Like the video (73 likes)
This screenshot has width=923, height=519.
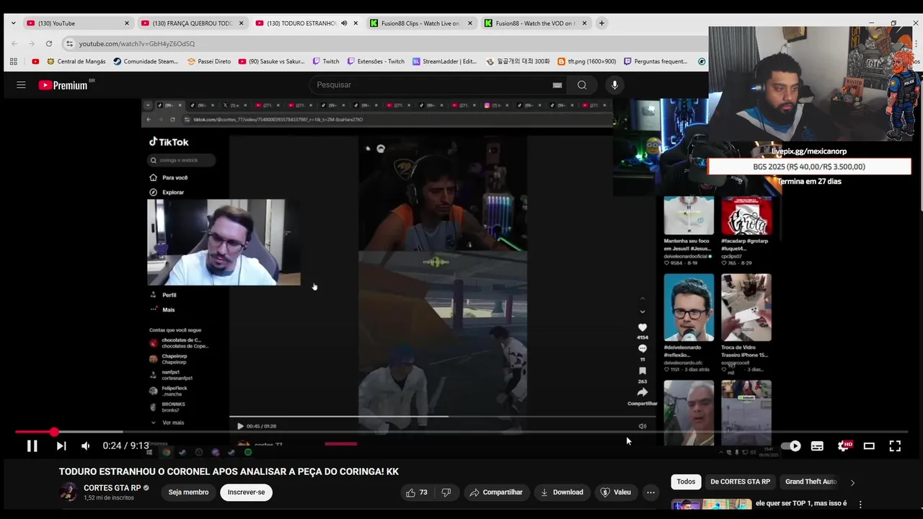[417, 492]
